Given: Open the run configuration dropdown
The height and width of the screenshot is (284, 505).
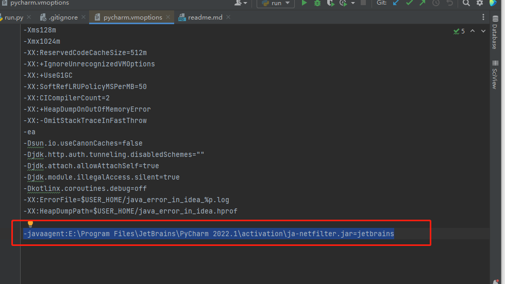Looking at the screenshot, I should 276,3.
